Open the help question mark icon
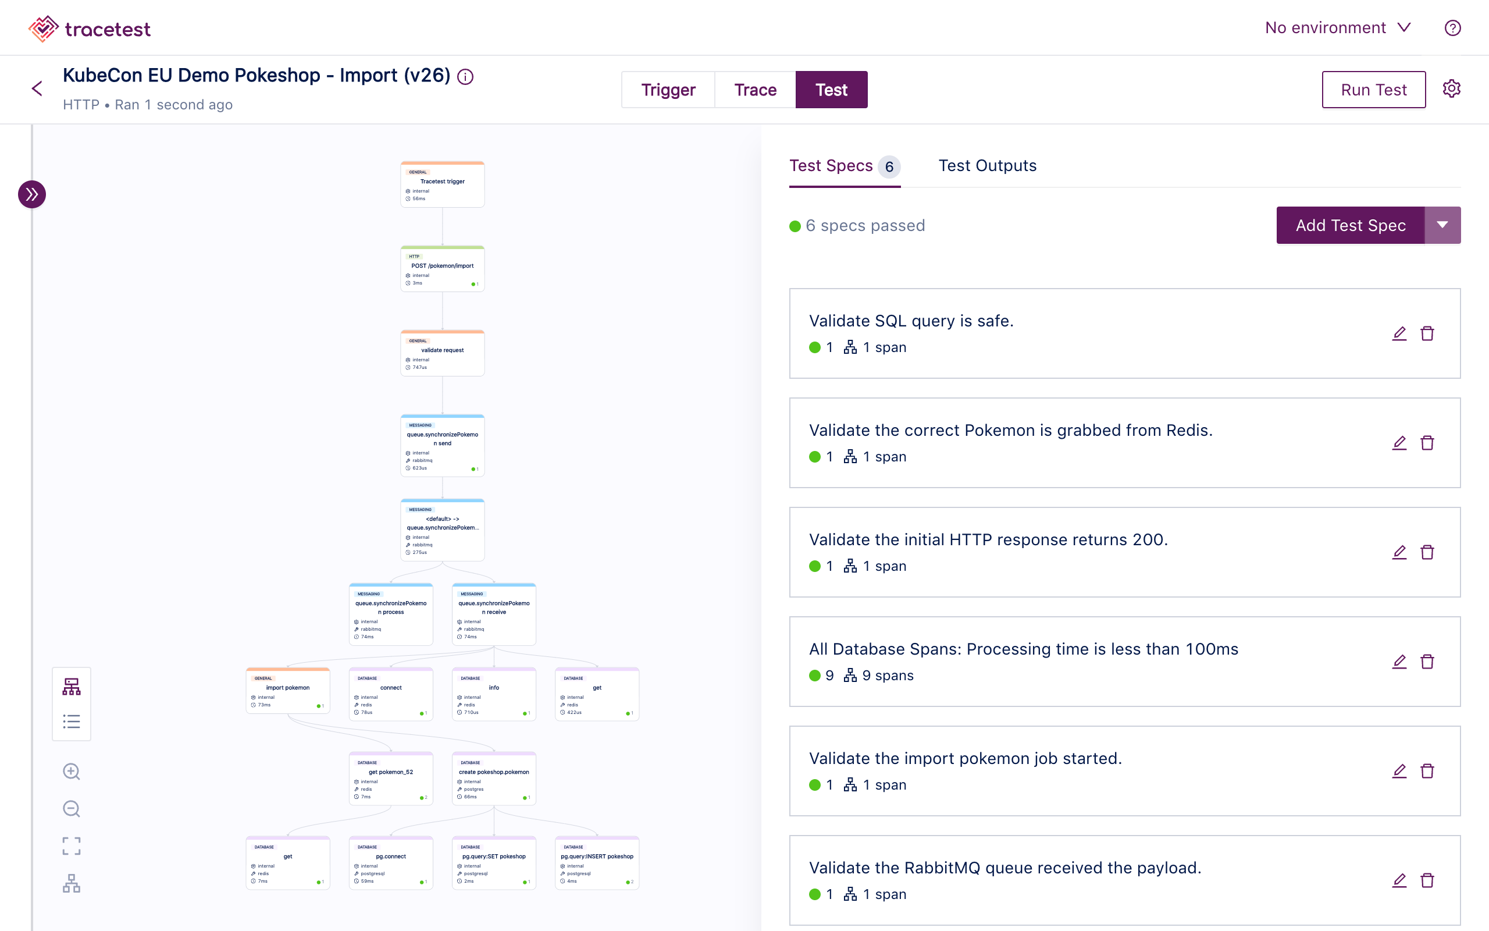Image resolution: width=1489 pixels, height=931 pixels. click(1452, 29)
